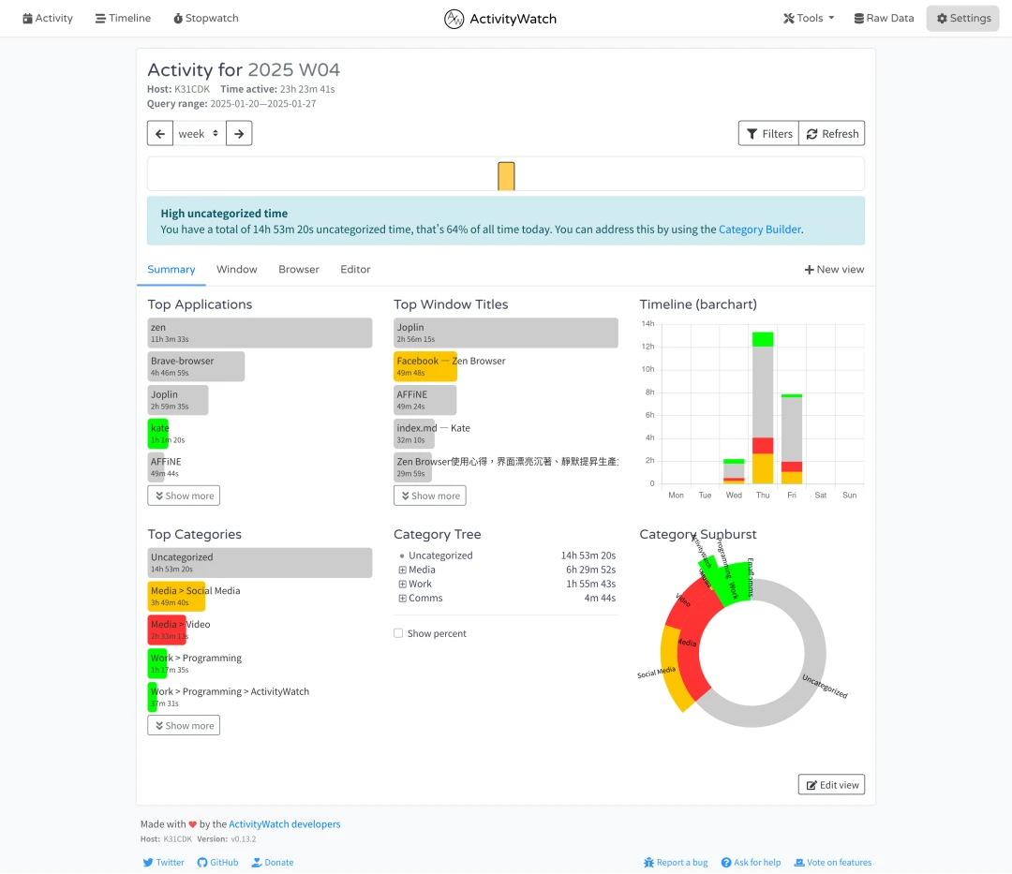Click the red Video segment in sunburst
The width and height of the screenshot is (1012, 874).
(692, 609)
